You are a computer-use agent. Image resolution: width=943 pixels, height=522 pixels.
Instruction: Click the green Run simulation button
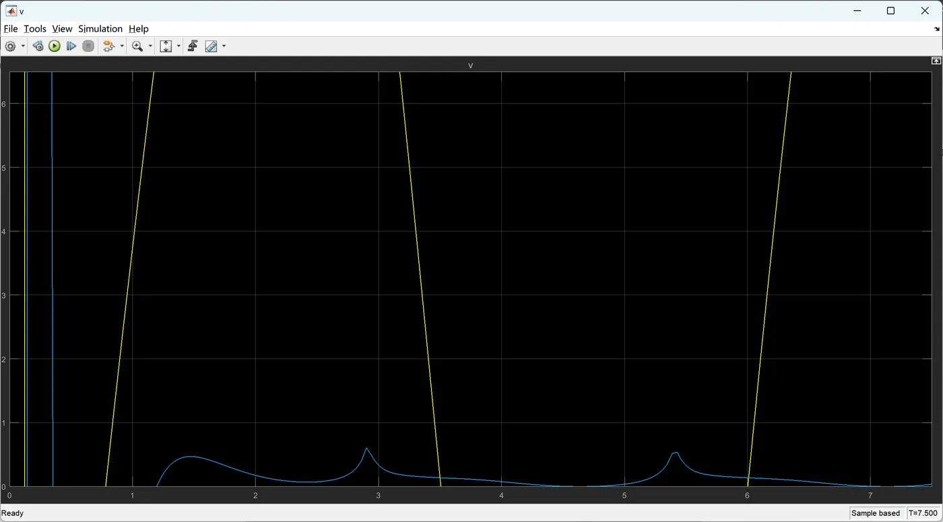pos(55,46)
